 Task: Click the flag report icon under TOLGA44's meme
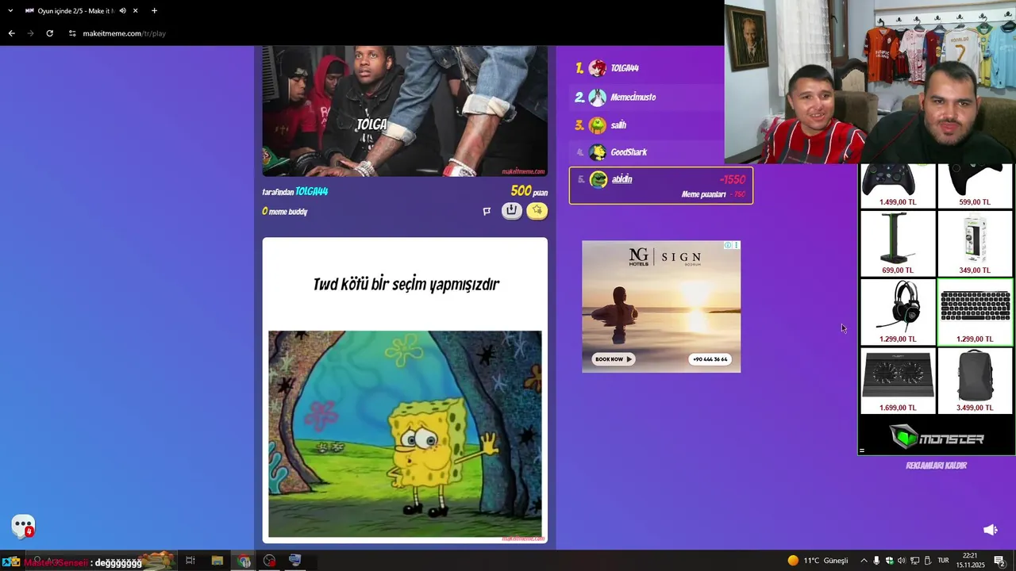click(x=487, y=211)
